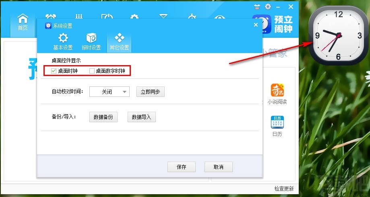Viewport: 370px width, 197px height.
Task: Close the 系统设置 dialog
Action: pos(256,25)
